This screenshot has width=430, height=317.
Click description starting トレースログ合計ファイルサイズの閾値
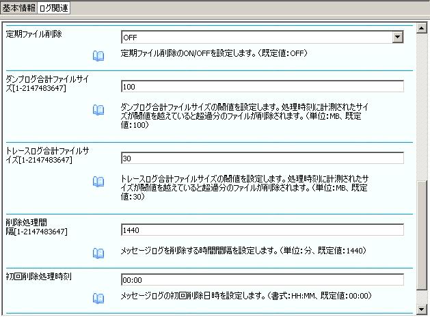(x=245, y=187)
